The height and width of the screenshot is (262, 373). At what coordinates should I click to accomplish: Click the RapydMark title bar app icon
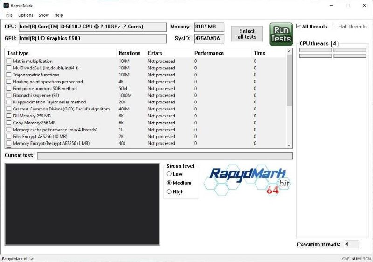[6, 6]
